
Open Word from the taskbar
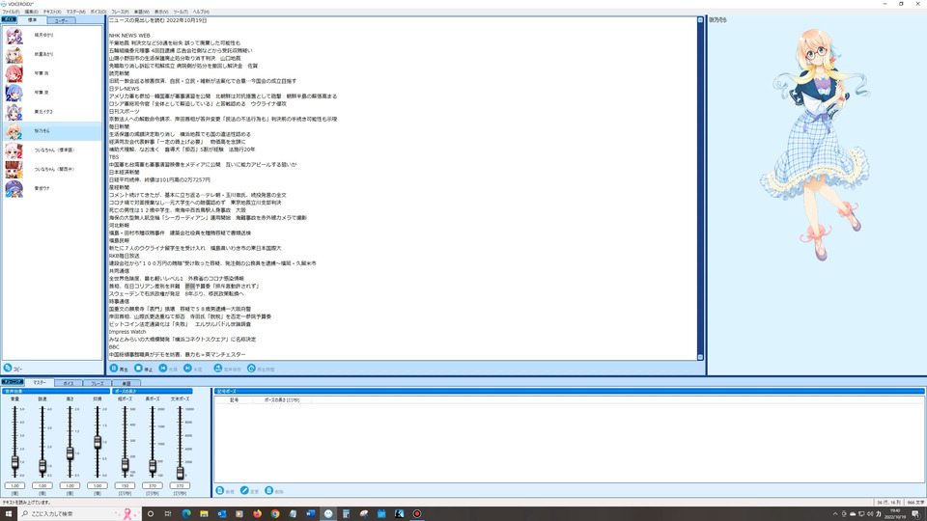pos(310,514)
